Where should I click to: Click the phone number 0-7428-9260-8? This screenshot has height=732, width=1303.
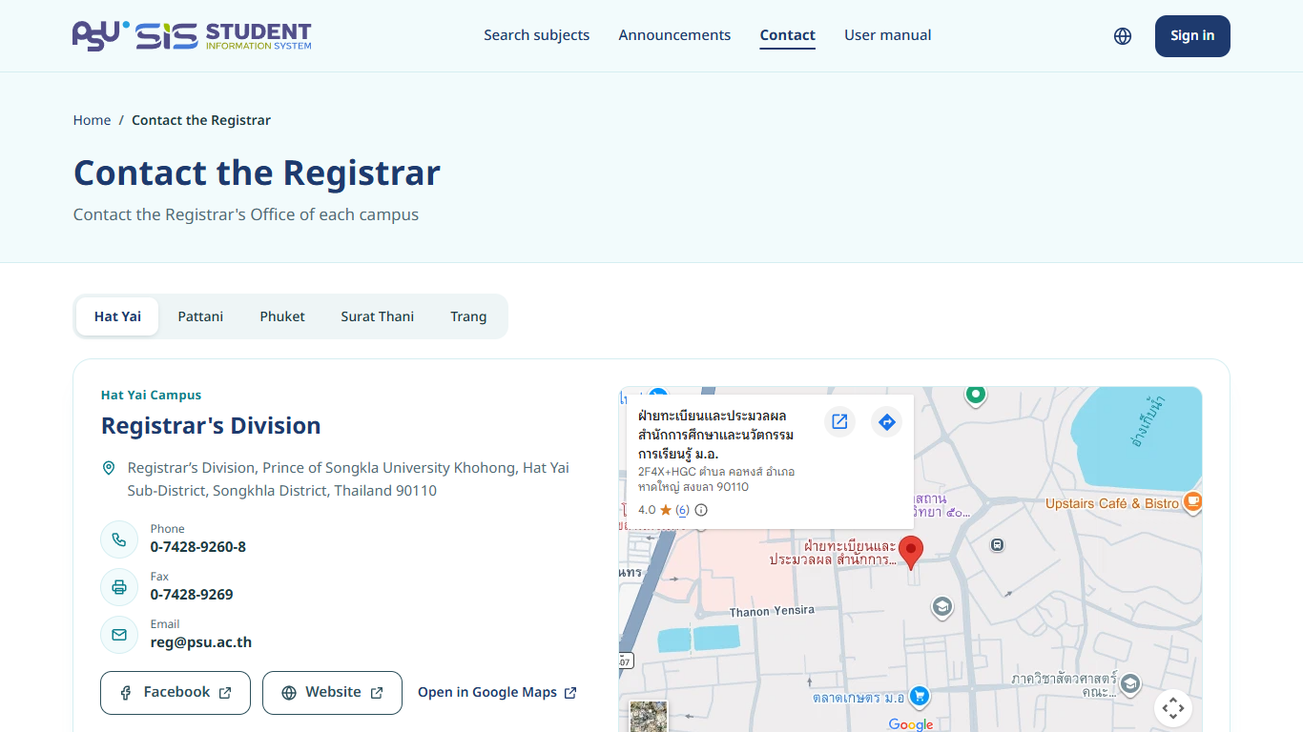[x=198, y=547]
